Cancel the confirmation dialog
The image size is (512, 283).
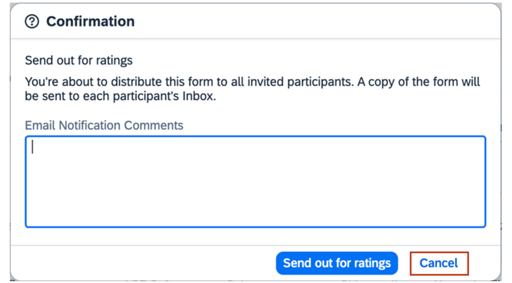[438, 263]
